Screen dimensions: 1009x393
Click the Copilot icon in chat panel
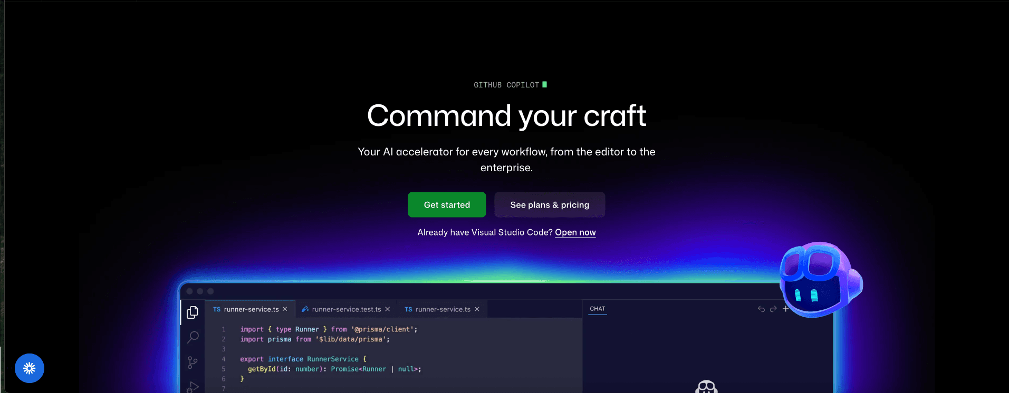(707, 387)
